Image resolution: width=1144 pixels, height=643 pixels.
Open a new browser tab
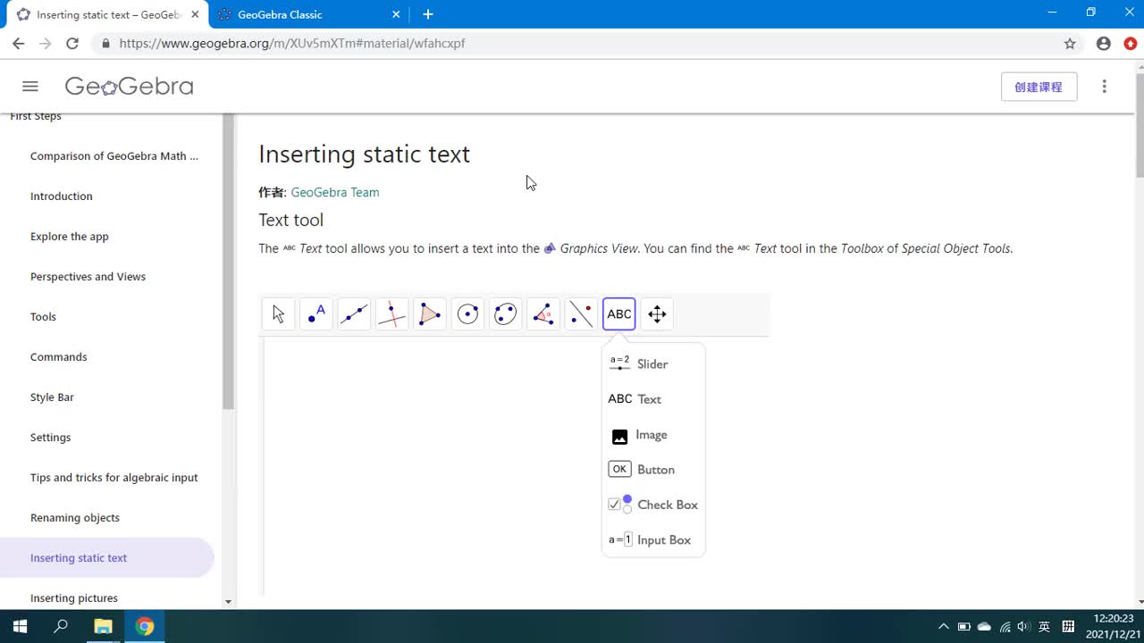pos(428,14)
